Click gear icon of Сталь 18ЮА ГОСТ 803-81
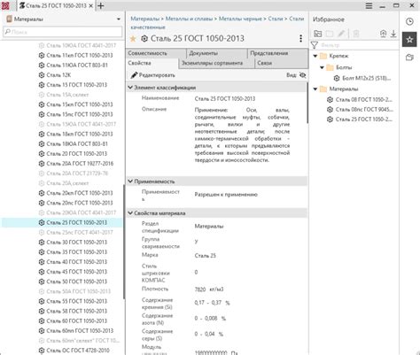Screen dimensions: 420x355 (x=42, y=143)
